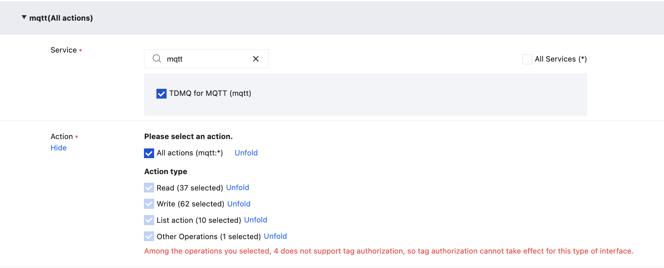Viewport: 664px width, 268px height.
Task: Unfold the Other Operations list
Action: click(x=275, y=236)
